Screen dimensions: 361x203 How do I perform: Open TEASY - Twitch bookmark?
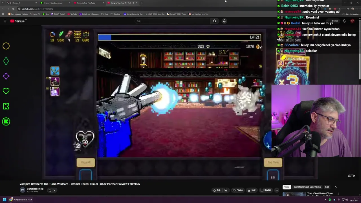point(58,14)
